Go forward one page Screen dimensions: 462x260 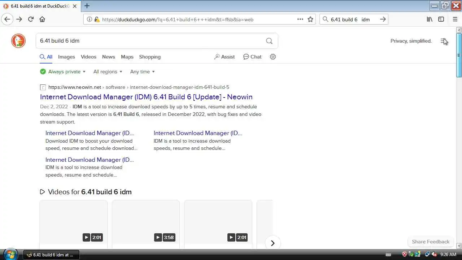[19, 19]
